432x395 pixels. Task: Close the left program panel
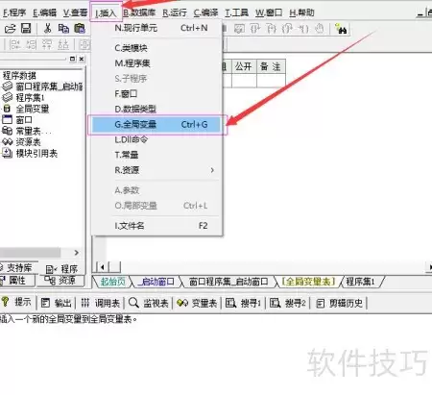click(82, 59)
